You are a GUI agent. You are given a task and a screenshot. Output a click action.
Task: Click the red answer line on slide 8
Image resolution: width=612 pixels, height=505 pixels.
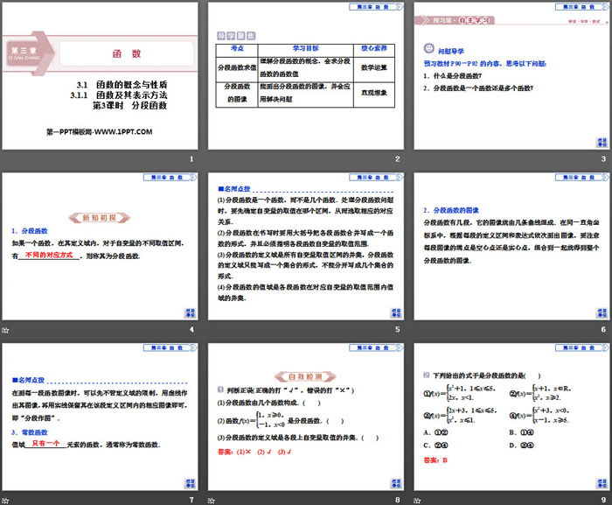255,452
